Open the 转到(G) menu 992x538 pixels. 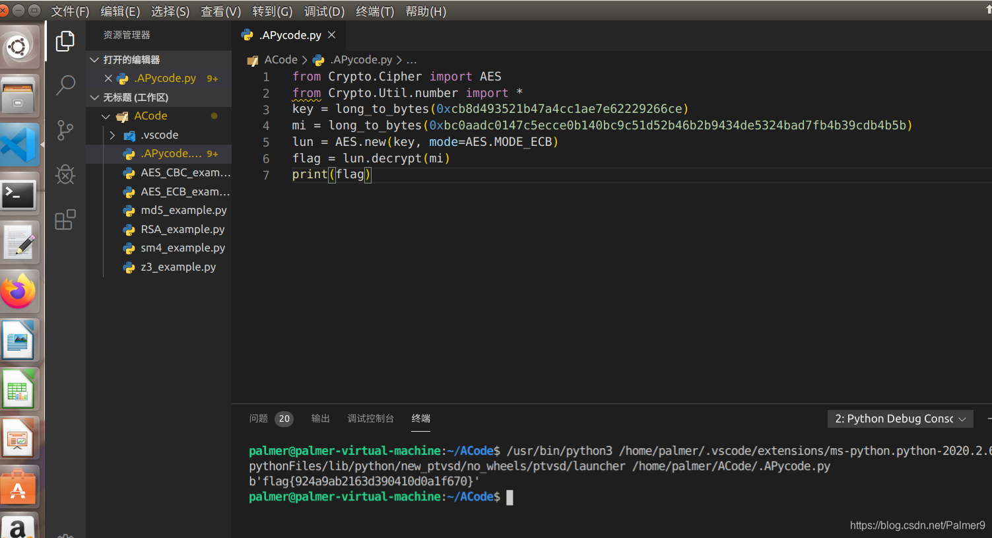tap(272, 11)
